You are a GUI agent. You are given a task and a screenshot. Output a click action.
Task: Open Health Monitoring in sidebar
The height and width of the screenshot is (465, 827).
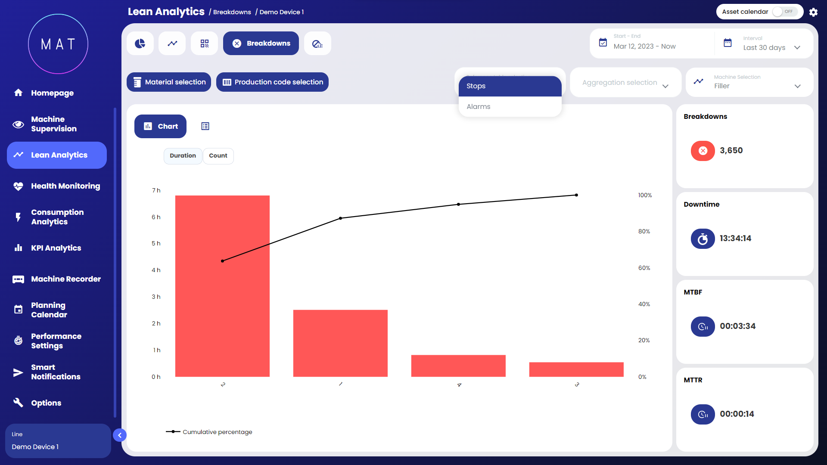tap(65, 186)
